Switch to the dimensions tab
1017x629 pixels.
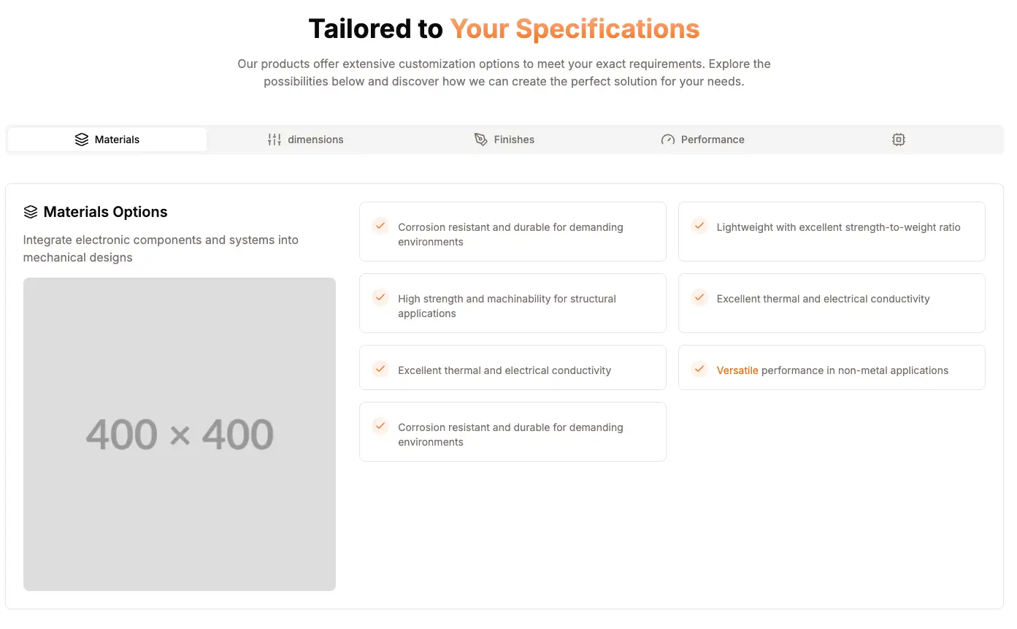point(306,140)
